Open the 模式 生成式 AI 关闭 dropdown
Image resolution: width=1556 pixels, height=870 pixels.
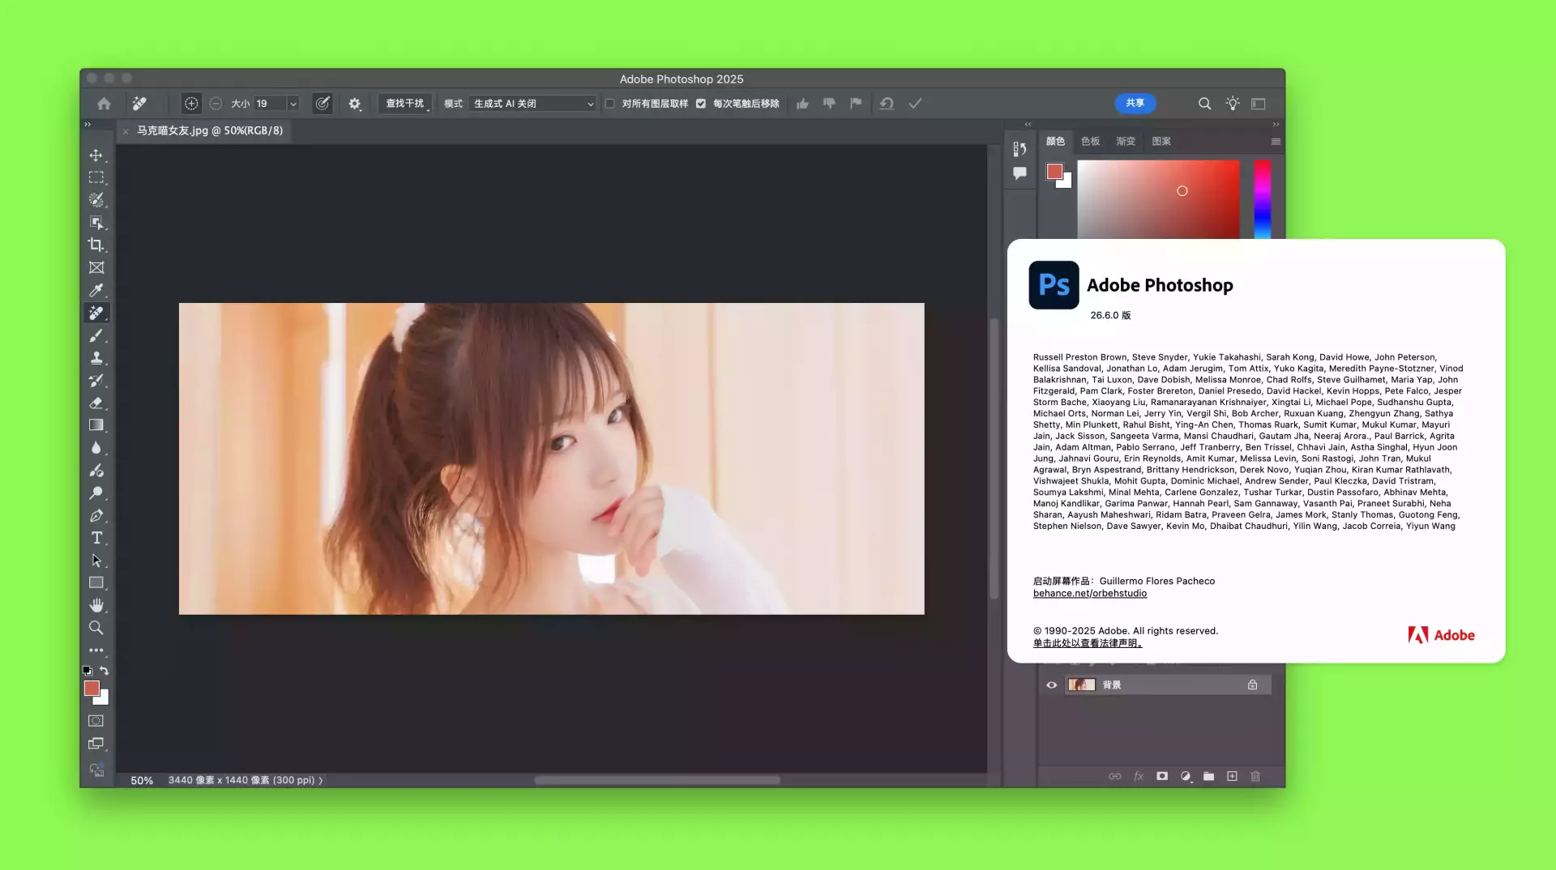point(533,104)
